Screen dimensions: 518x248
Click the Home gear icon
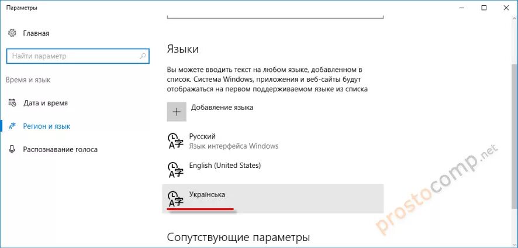12,33
